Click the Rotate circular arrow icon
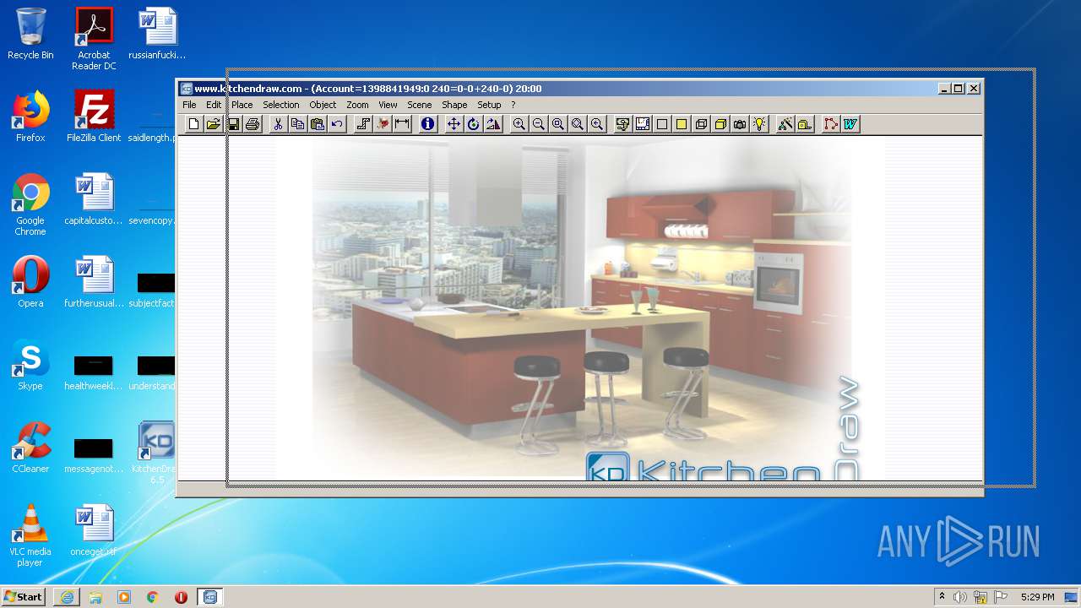 pyautogui.click(x=473, y=124)
